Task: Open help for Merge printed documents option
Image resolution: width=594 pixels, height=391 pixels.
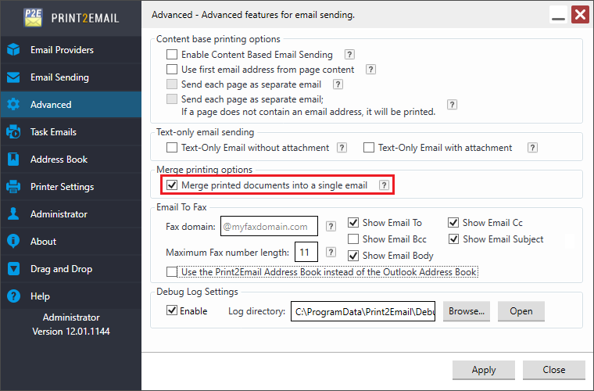Action: pos(384,185)
